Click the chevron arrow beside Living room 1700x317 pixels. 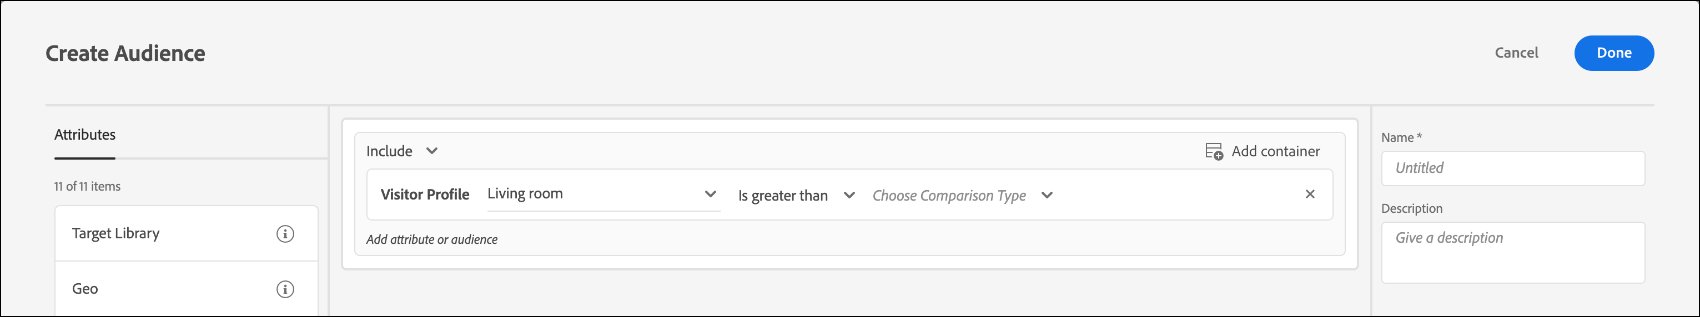click(x=710, y=194)
